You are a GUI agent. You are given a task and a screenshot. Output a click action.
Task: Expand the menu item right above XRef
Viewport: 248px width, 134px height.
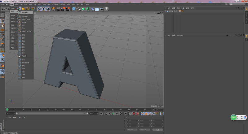pyautogui.click(x=14, y=41)
